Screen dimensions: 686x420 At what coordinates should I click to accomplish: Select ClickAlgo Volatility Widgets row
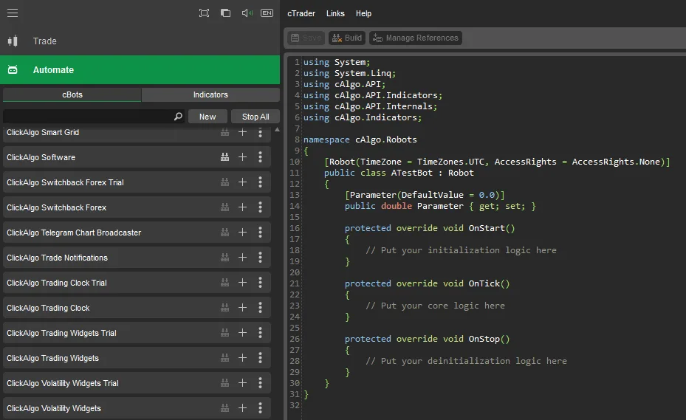137,408
